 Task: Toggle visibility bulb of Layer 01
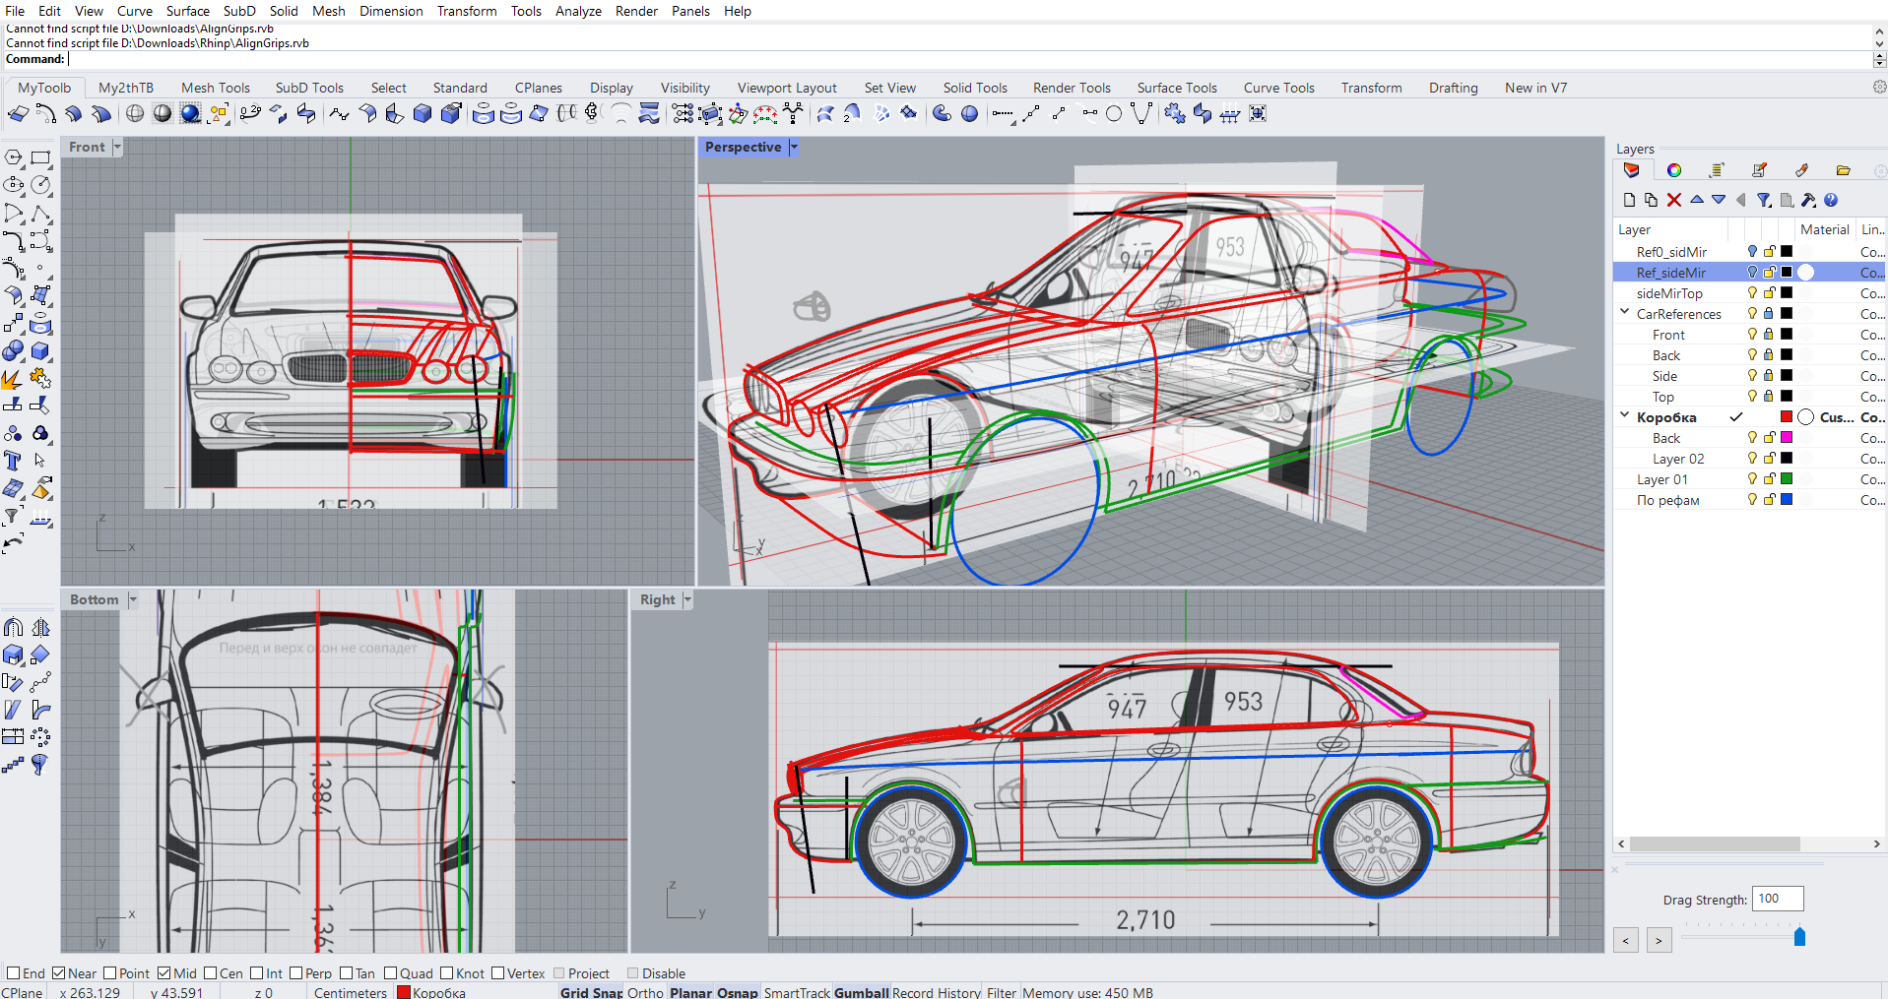[1752, 479]
